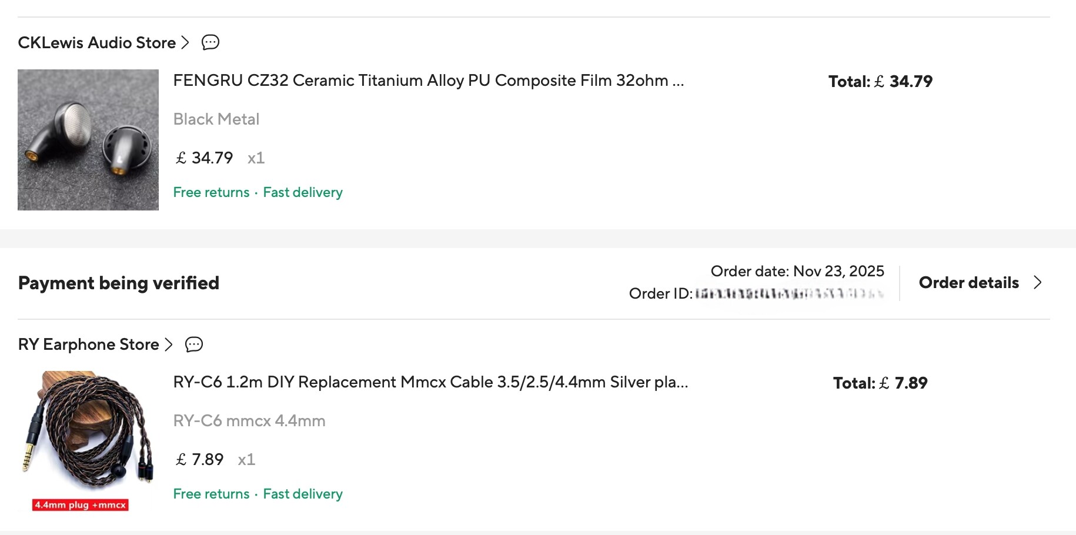View Order details for Nov 23 order

pyautogui.click(x=968, y=283)
